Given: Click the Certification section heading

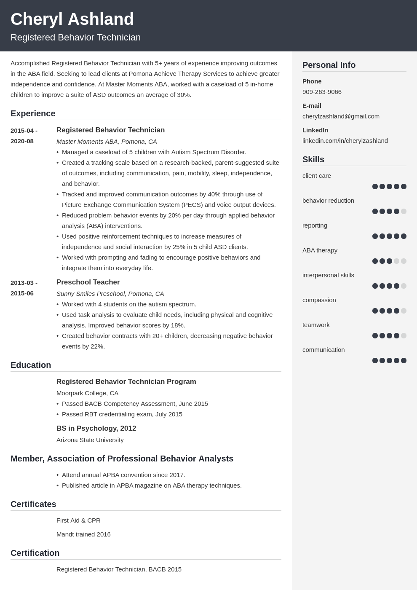Looking at the screenshot, I should tap(35, 553).
